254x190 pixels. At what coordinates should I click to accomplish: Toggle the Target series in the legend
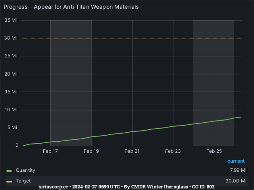point(23,181)
